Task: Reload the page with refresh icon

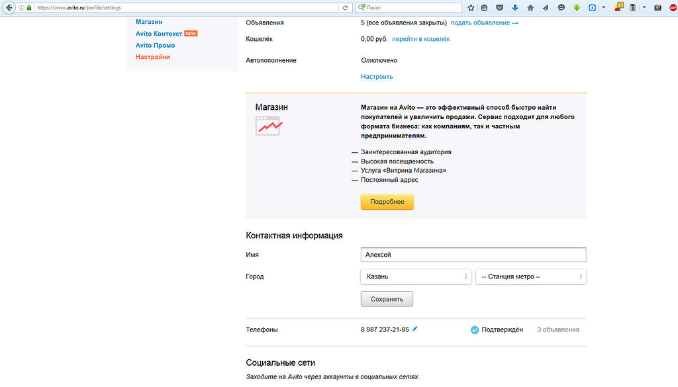Action: pyautogui.click(x=345, y=8)
